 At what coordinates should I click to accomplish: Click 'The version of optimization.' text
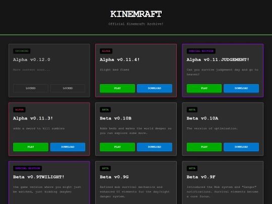(x=212, y=128)
